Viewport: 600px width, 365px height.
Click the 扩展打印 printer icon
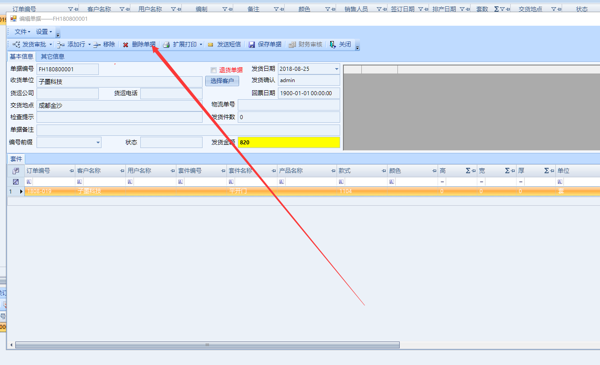pyautogui.click(x=166, y=45)
